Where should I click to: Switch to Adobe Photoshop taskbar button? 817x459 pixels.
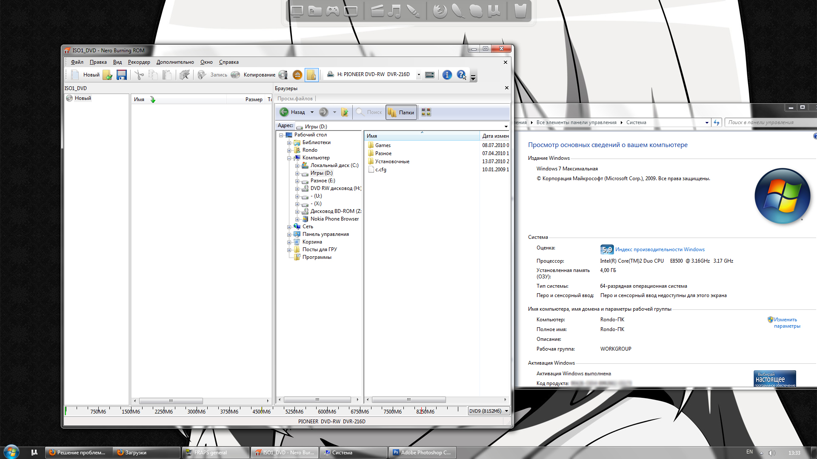pos(422,453)
